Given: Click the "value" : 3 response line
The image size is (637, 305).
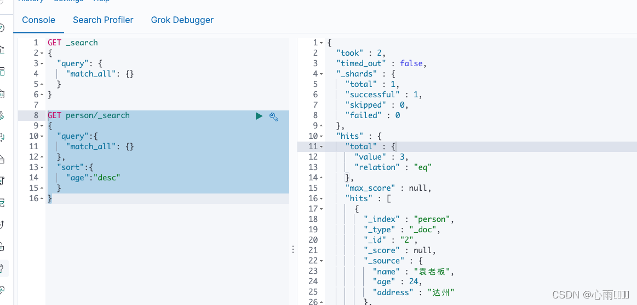Looking at the screenshot, I should (x=381, y=157).
